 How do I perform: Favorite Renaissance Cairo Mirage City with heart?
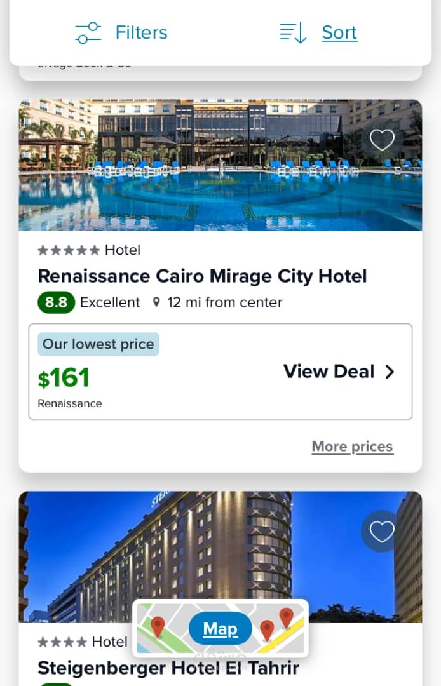[x=382, y=140]
